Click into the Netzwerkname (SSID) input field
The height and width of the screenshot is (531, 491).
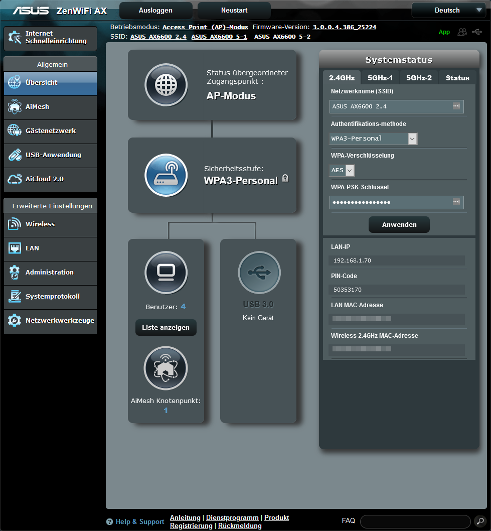[397, 106]
